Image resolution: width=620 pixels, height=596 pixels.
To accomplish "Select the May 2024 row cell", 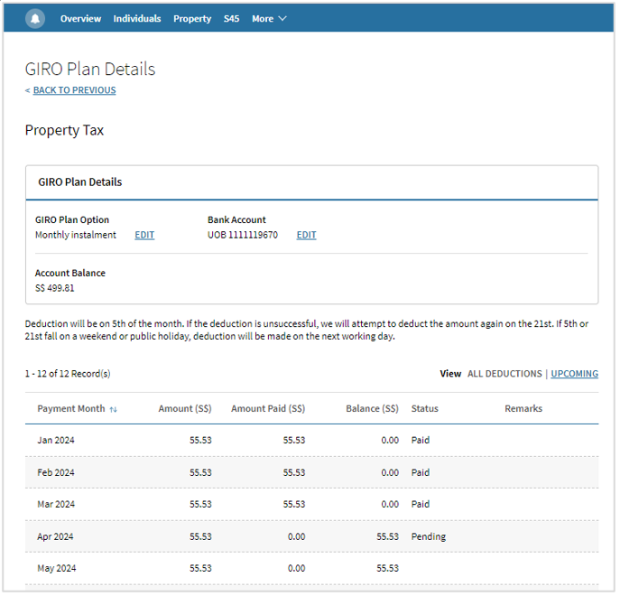I will 57,569.
